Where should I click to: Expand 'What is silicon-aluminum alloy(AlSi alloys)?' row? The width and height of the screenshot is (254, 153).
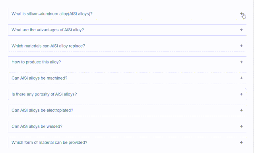click(x=127, y=14)
